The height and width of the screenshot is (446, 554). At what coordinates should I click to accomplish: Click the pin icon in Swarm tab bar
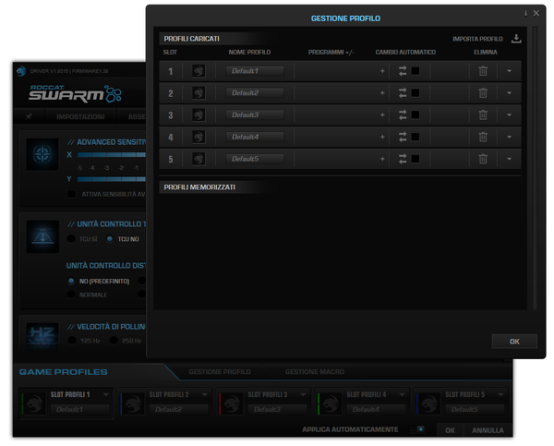click(x=29, y=116)
